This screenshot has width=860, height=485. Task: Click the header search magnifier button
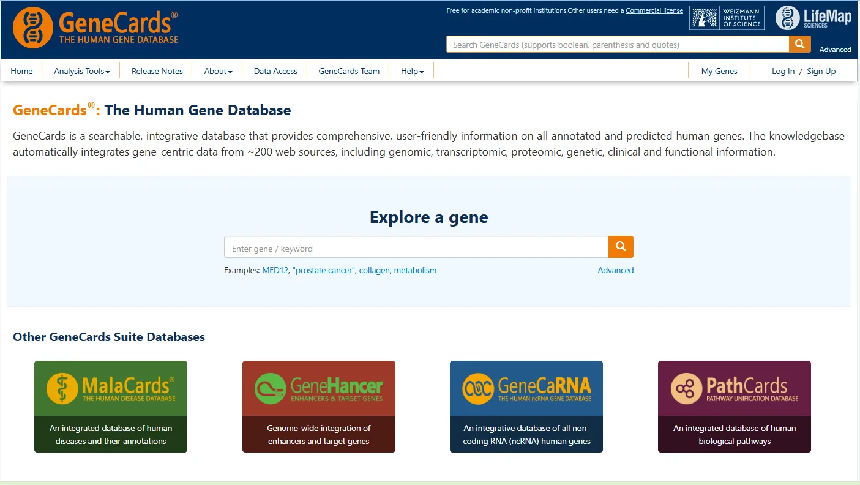[x=799, y=44]
